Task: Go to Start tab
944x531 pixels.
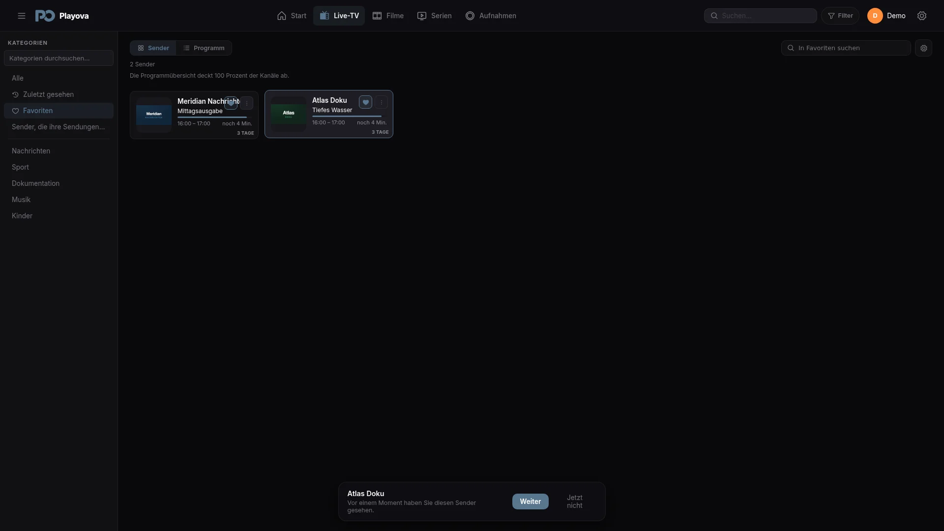Action: [x=292, y=16]
